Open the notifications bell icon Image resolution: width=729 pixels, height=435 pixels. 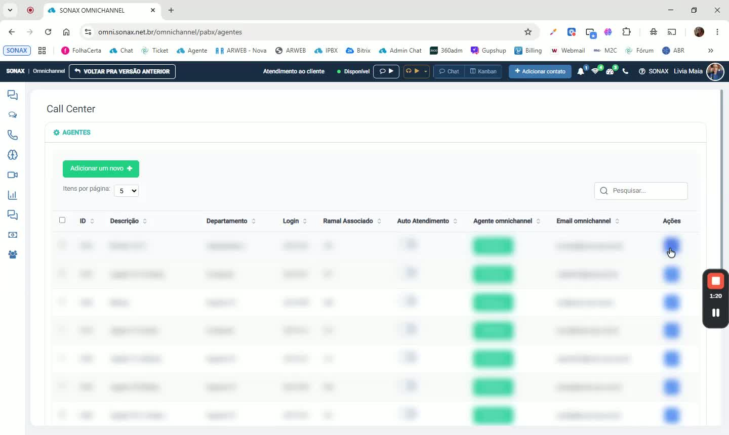click(x=581, y=71)
